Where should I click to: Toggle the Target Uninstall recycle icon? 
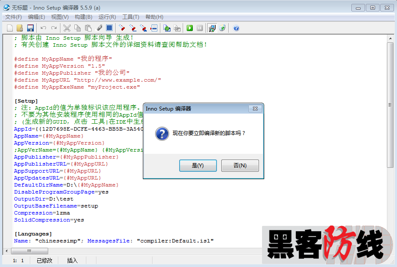click(222, 28)
